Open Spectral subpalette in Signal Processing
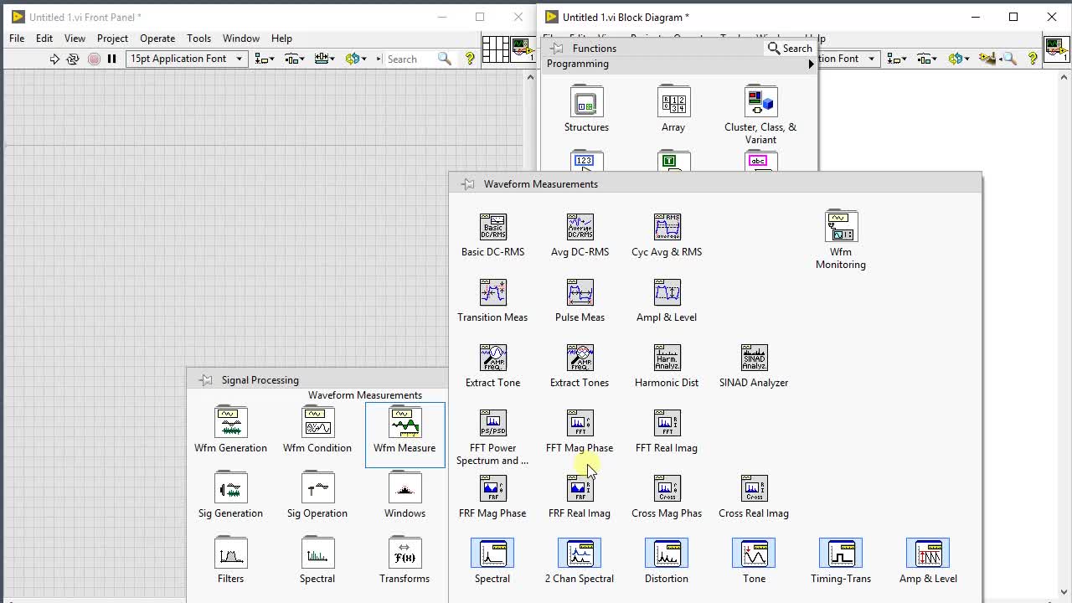 click(x=317, y=553)
